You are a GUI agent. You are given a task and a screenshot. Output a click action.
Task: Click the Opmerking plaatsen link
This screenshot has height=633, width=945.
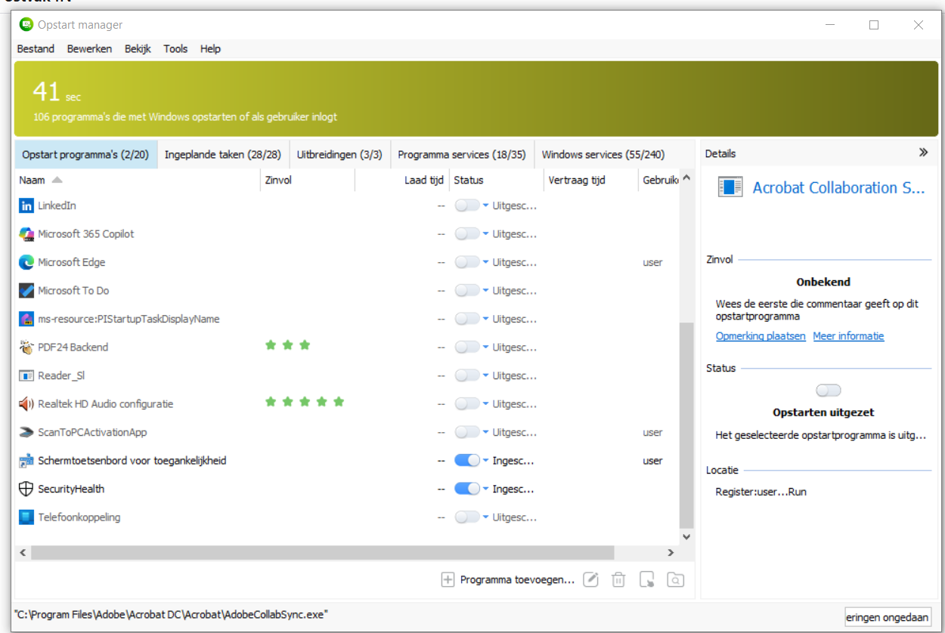761,336
